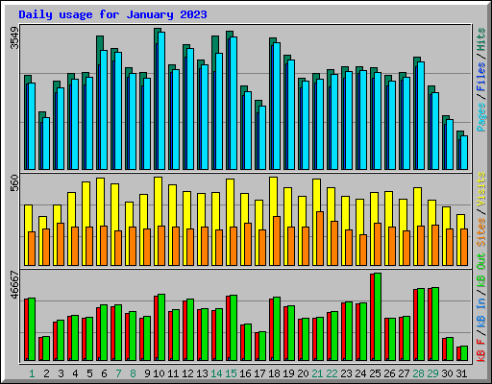The height and width of the screenshot is (384, 492).
Task: Select day label 12 on the axis
Action: click(x=187, y=373)
